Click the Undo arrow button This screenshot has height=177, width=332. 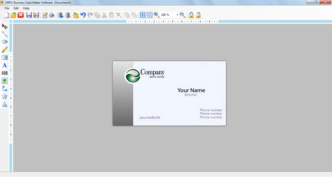coord(83,15)
